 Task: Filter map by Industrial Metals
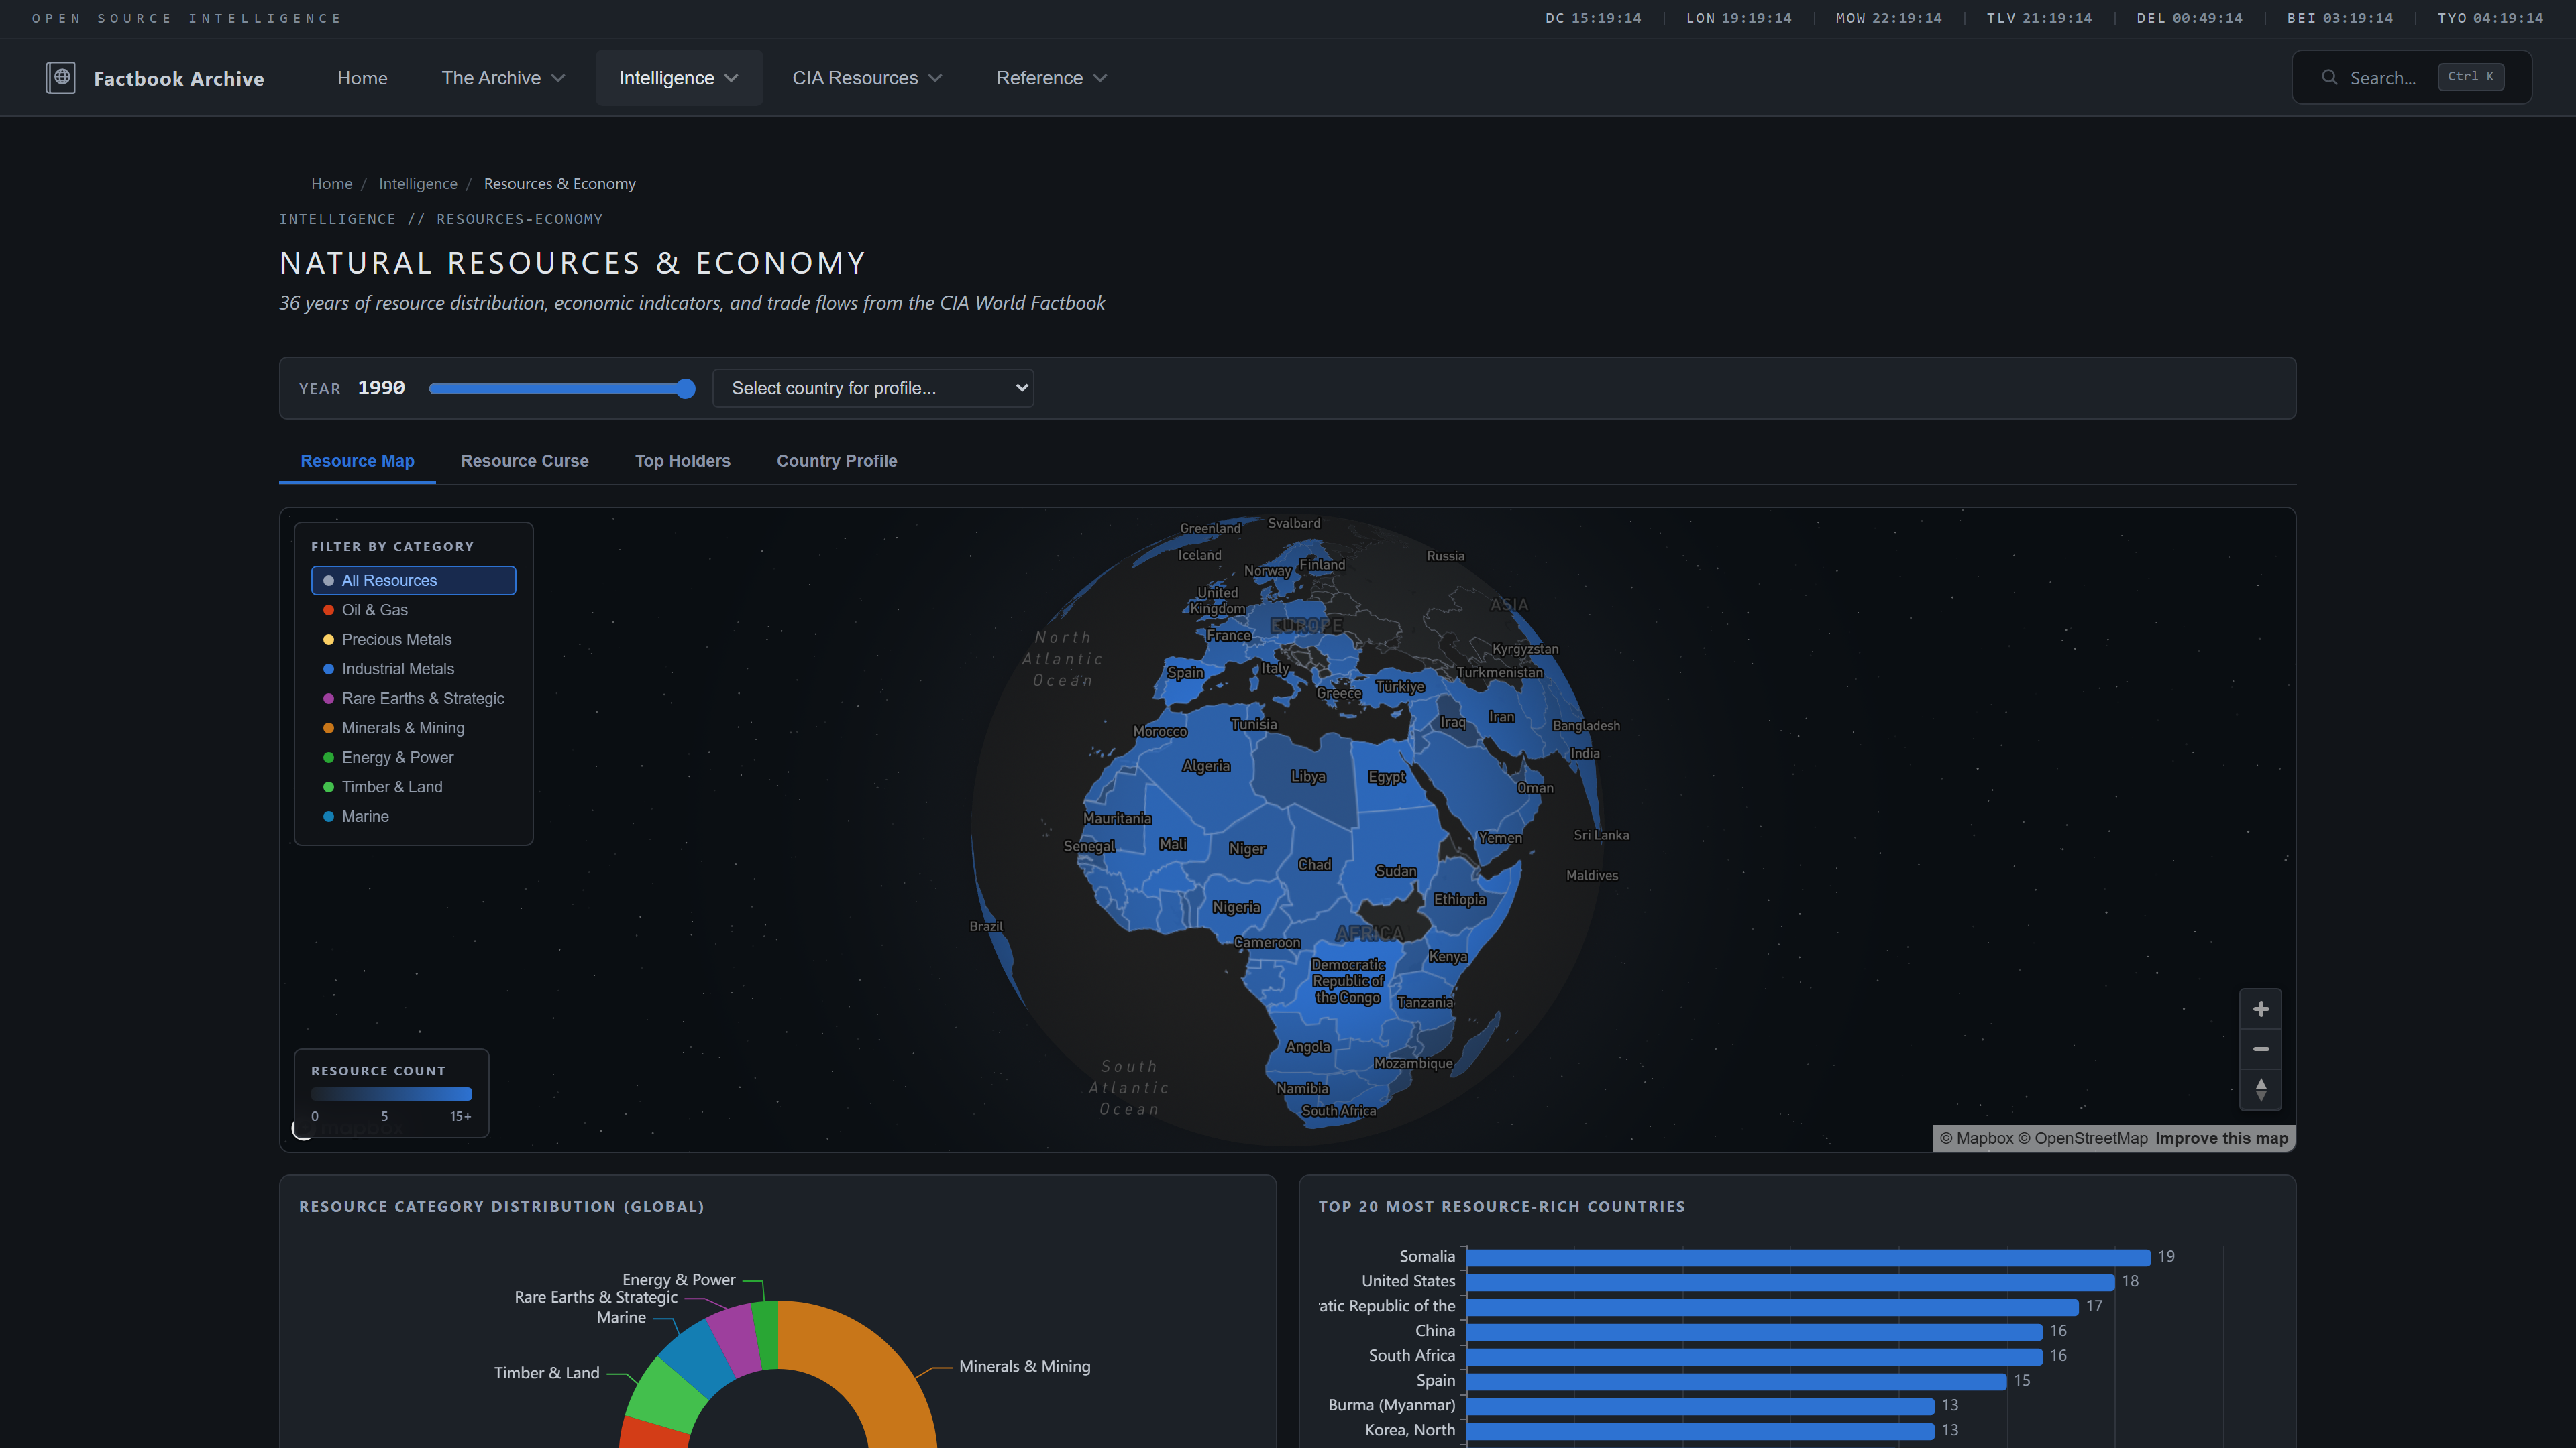click(397, 670)
